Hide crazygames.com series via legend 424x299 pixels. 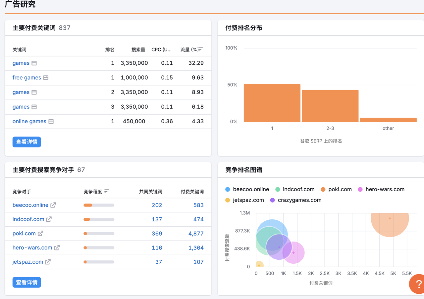tap(296, 200)
